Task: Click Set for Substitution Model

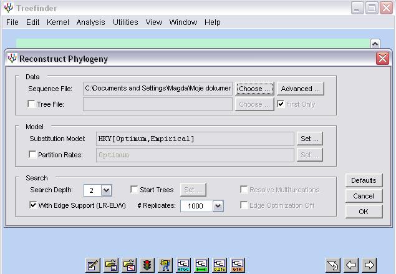Action: pyautogui.click(x=309, y=139)
